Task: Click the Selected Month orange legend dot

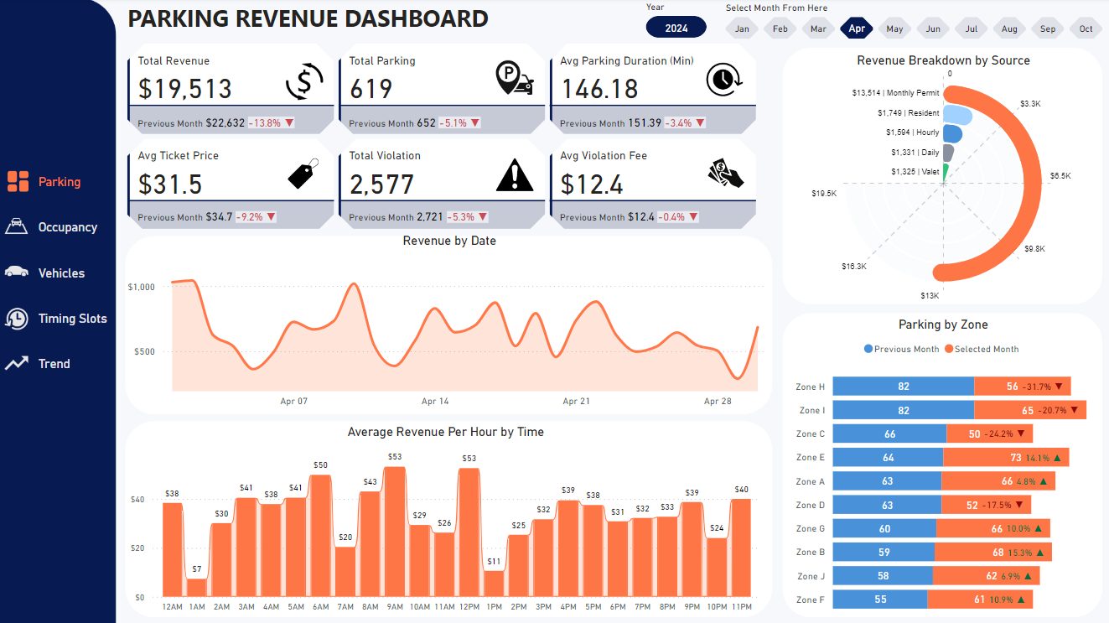Action: point(949,349)
